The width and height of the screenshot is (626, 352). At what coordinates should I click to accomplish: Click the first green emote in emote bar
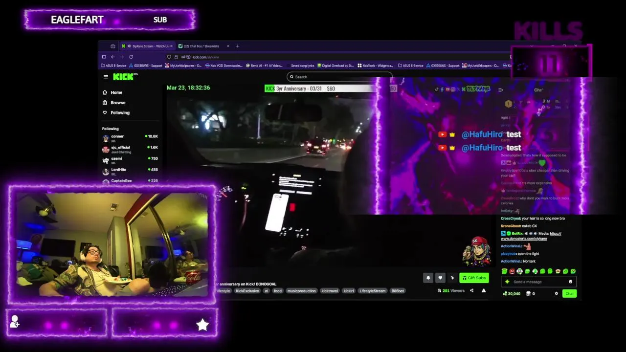[504, 271]
